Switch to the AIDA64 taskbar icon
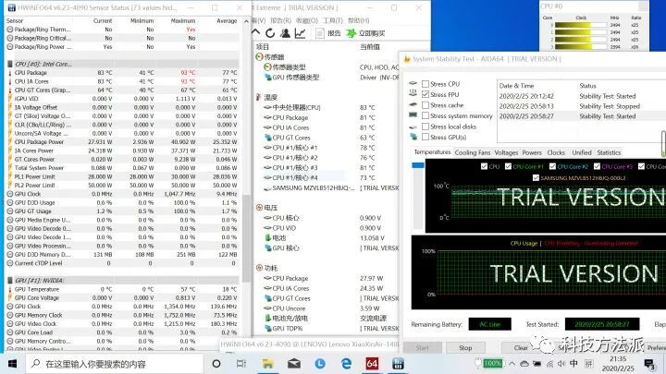 coord(372,364)
